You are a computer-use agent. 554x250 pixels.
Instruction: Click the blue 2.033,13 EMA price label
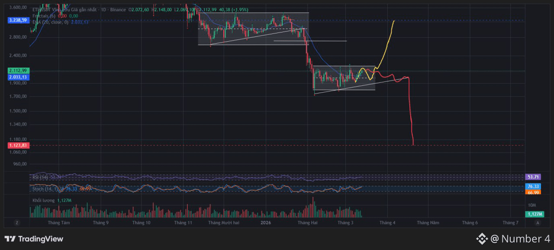19,77
